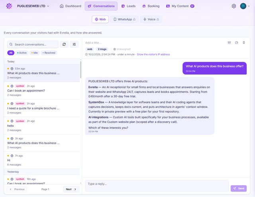
Task: Open the PUGLIESEWEB LTD workspace dropdown
Action: 33,6
